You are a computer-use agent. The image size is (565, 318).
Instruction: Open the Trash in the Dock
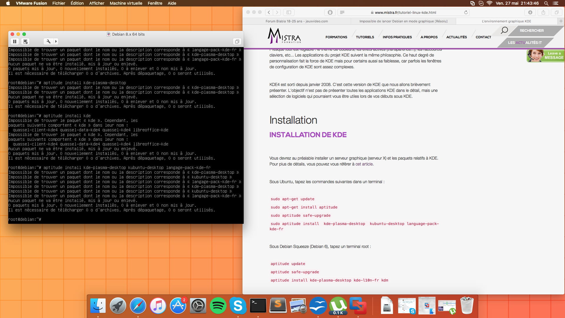pyautogui.click(x=467, y=306)
